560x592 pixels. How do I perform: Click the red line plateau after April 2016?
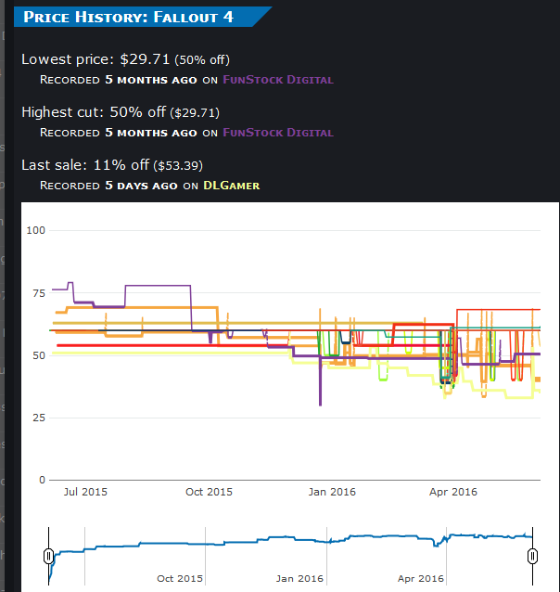[498, 310]
